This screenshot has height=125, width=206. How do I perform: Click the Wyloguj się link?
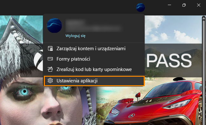tap(75, 36)
